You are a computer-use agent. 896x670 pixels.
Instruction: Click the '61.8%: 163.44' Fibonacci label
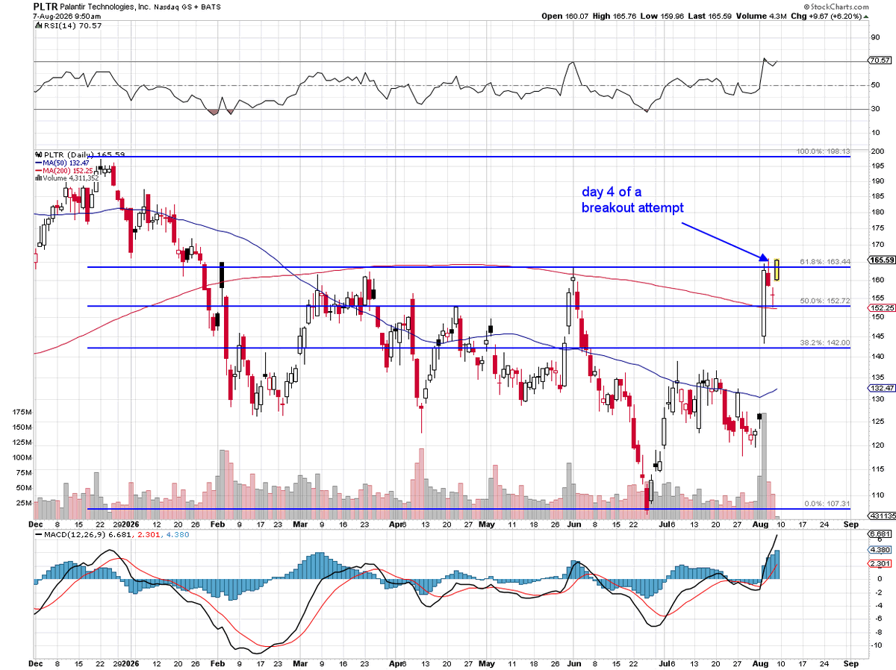[824, 262]
